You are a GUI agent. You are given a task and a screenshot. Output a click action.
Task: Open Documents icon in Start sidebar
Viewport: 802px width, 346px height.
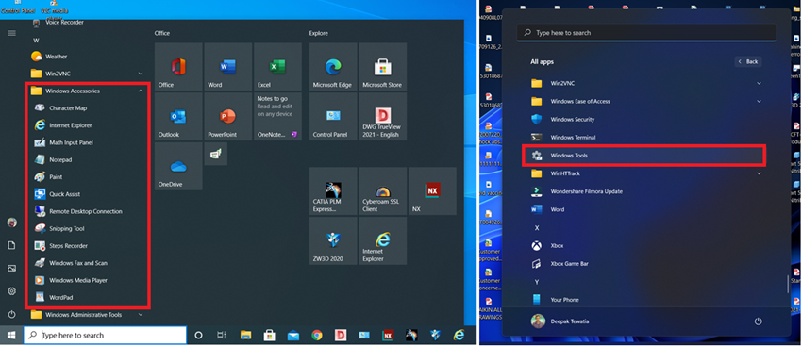[x=11, y=246]
